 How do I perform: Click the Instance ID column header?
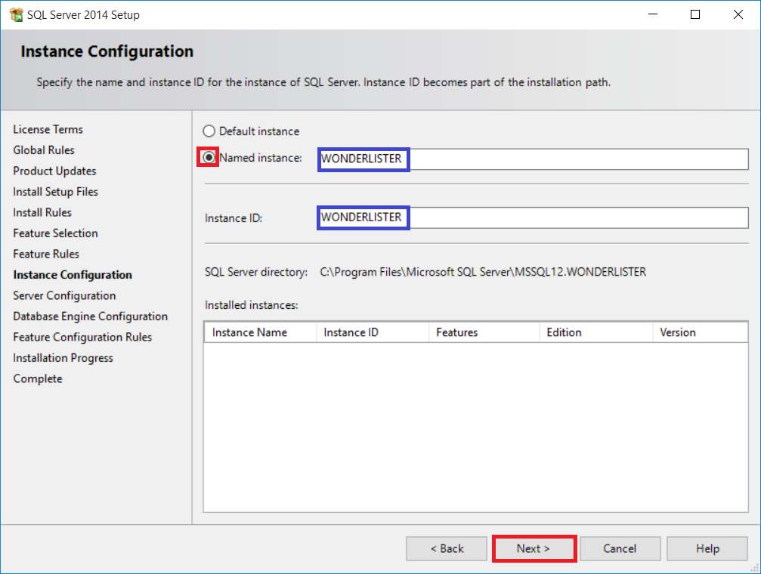pyautogui.click(x=373, y=332)
